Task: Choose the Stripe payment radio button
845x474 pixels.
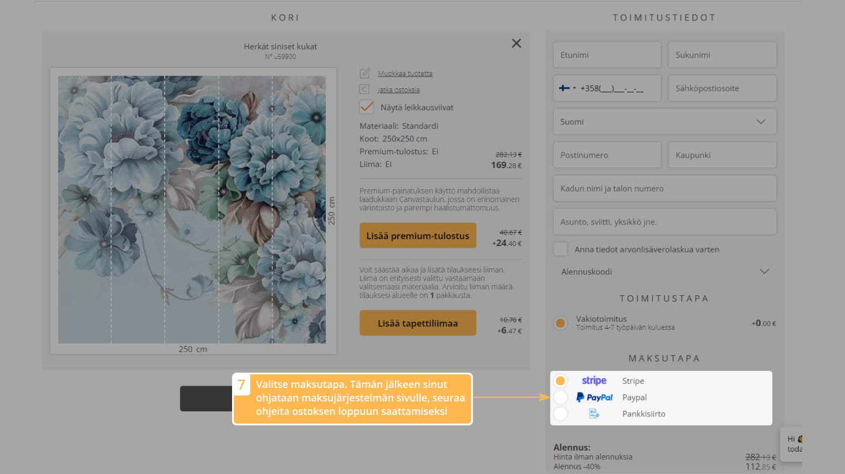Action: 560,381
